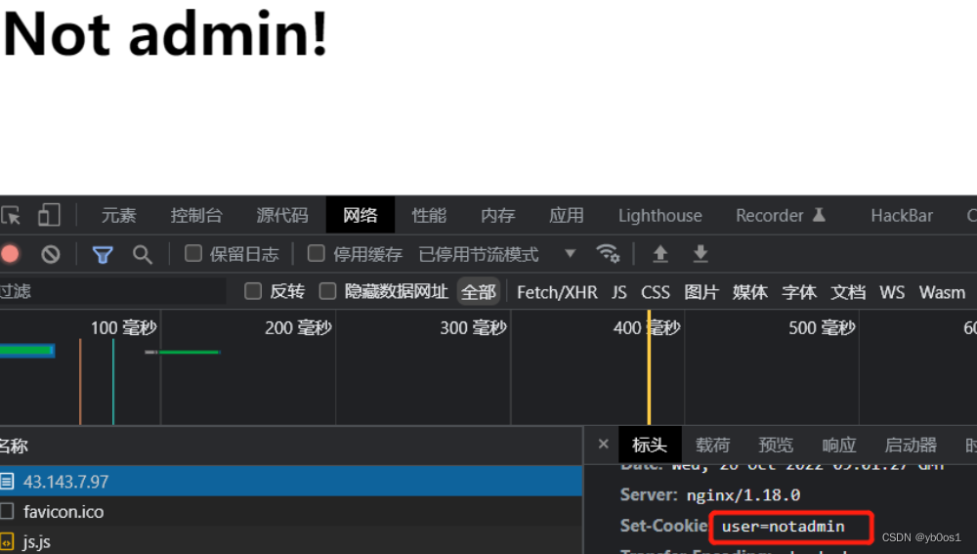Select the 全部 filter type

pos(479,291)
